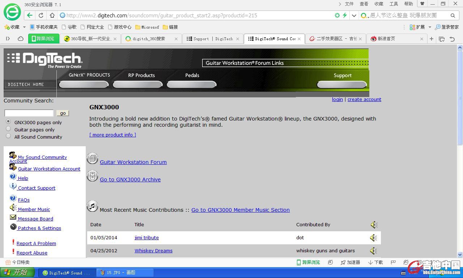Screen dimensions: 463x278
Task: Open the 工具 menu
Action: (x=394, y=4)
